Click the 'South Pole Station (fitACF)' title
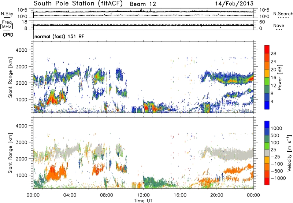 78,4
